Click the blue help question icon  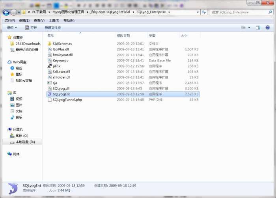(268, 27)
